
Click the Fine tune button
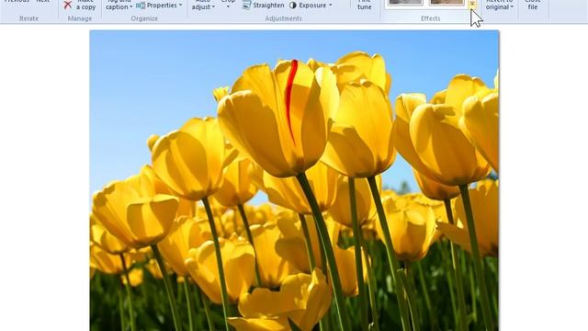[x=364, y=6]
